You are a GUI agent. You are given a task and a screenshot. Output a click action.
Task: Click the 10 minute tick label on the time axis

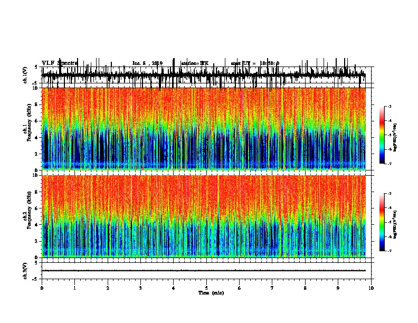(x=371, y=288)
